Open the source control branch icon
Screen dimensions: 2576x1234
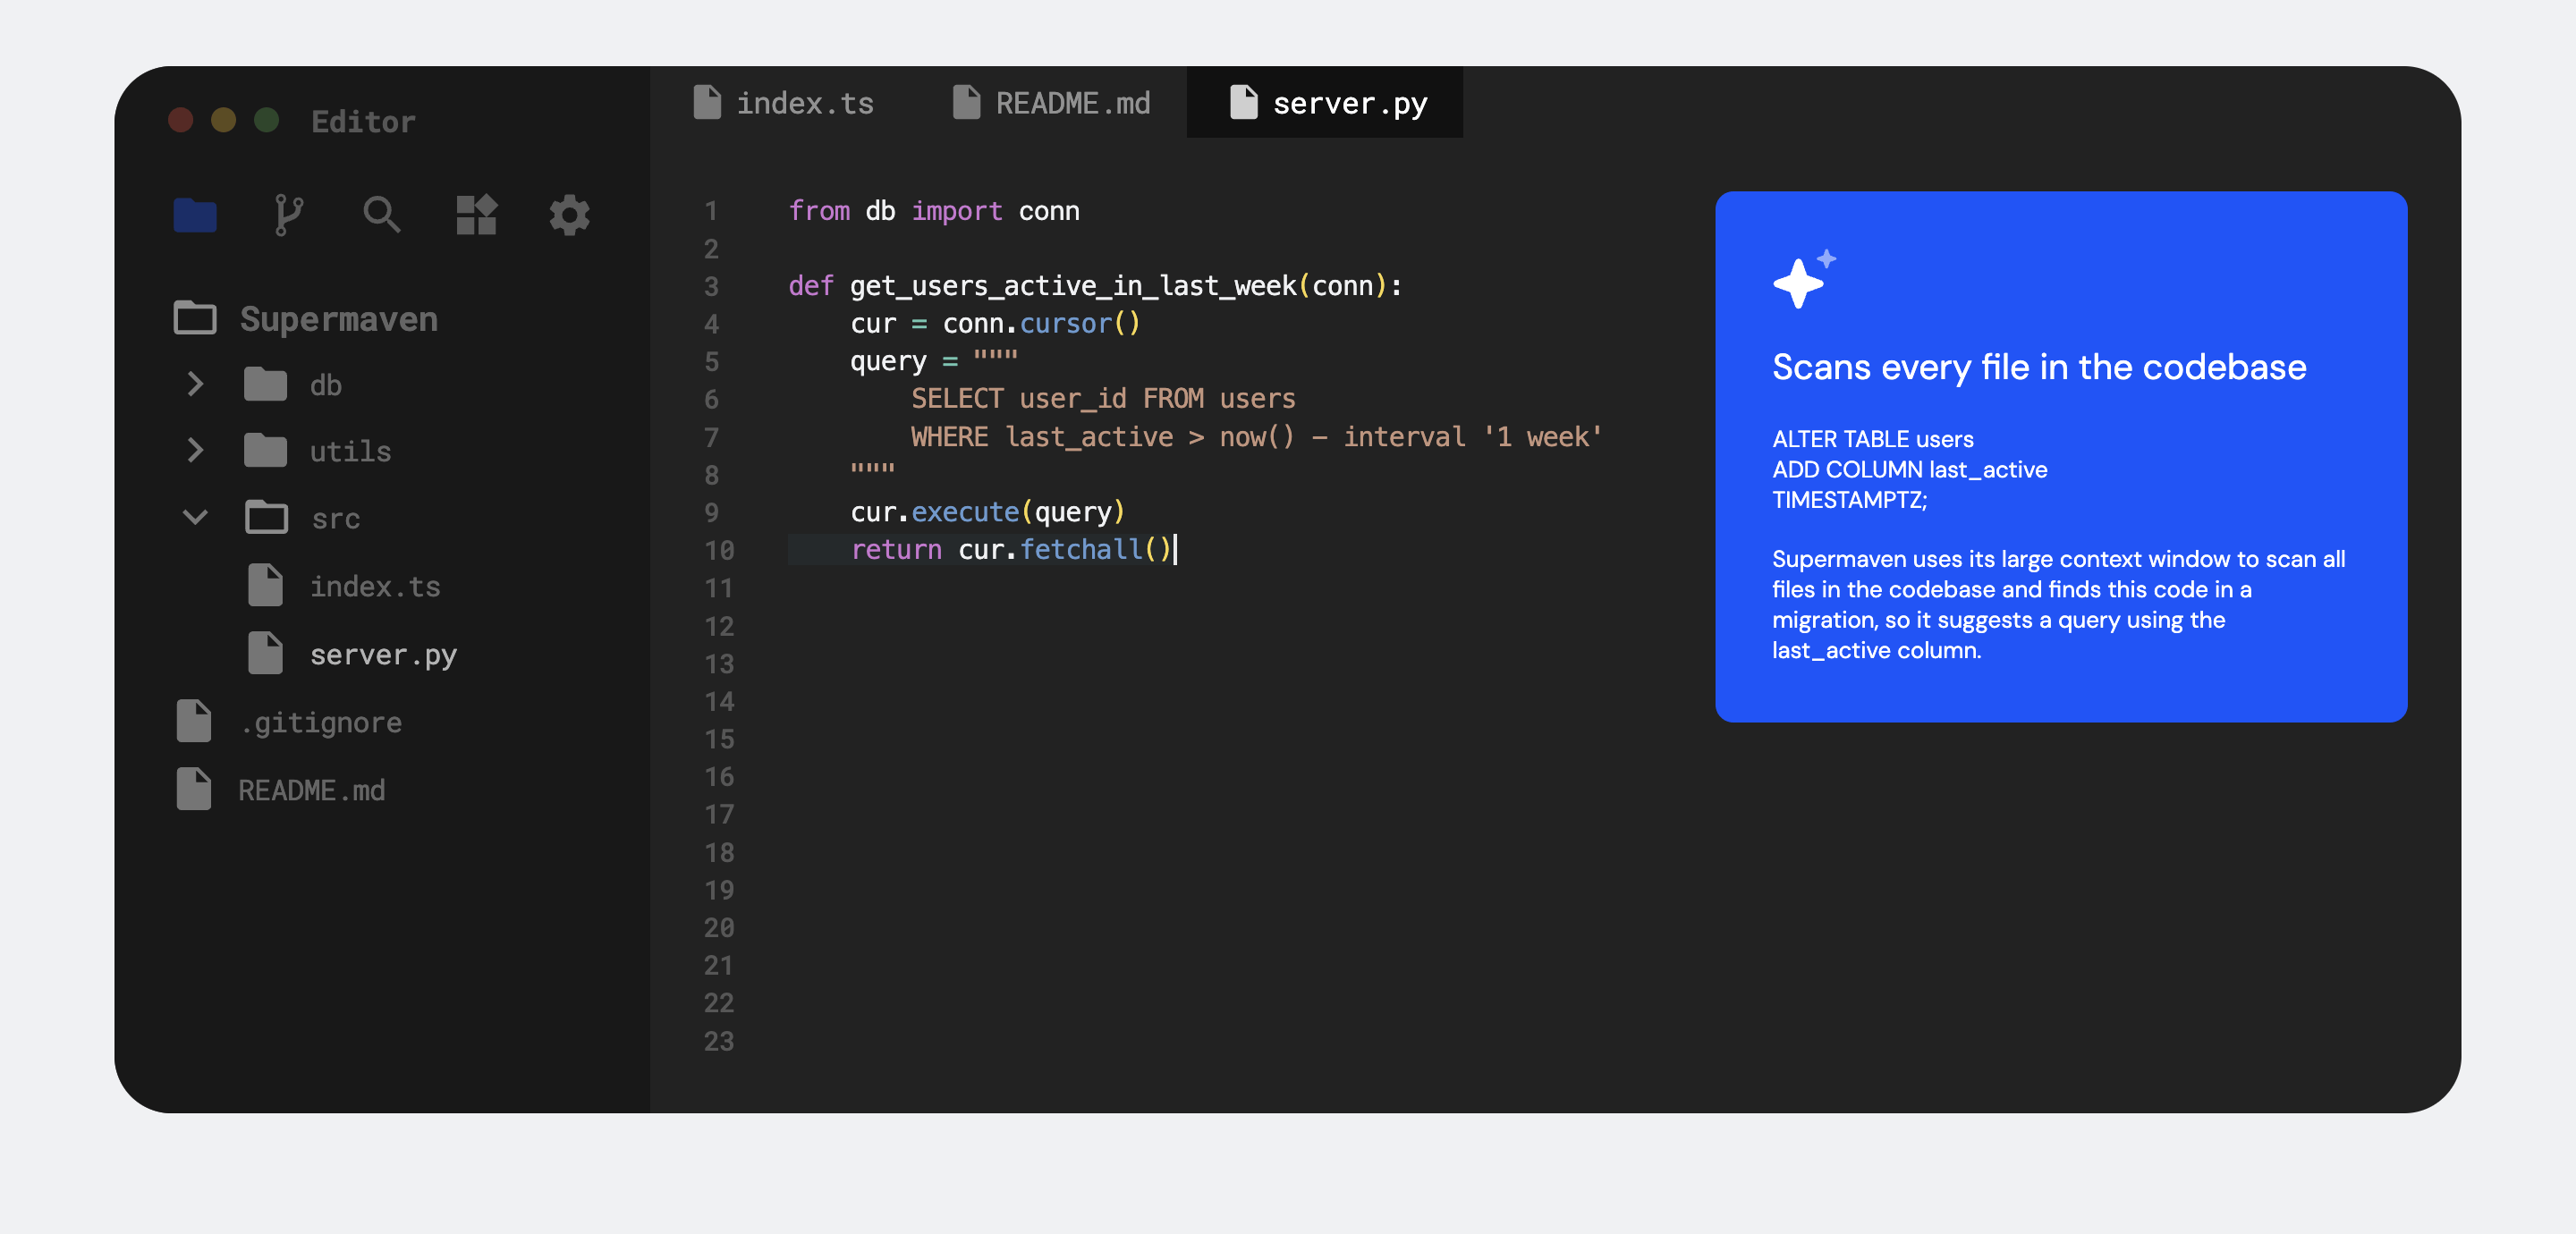[288, 215]
